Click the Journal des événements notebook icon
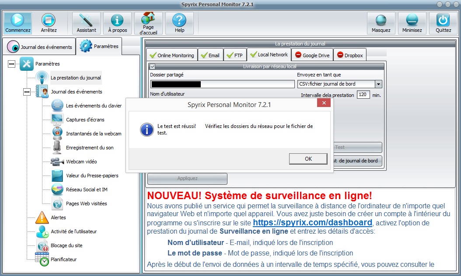 click(x=42, y=92)
